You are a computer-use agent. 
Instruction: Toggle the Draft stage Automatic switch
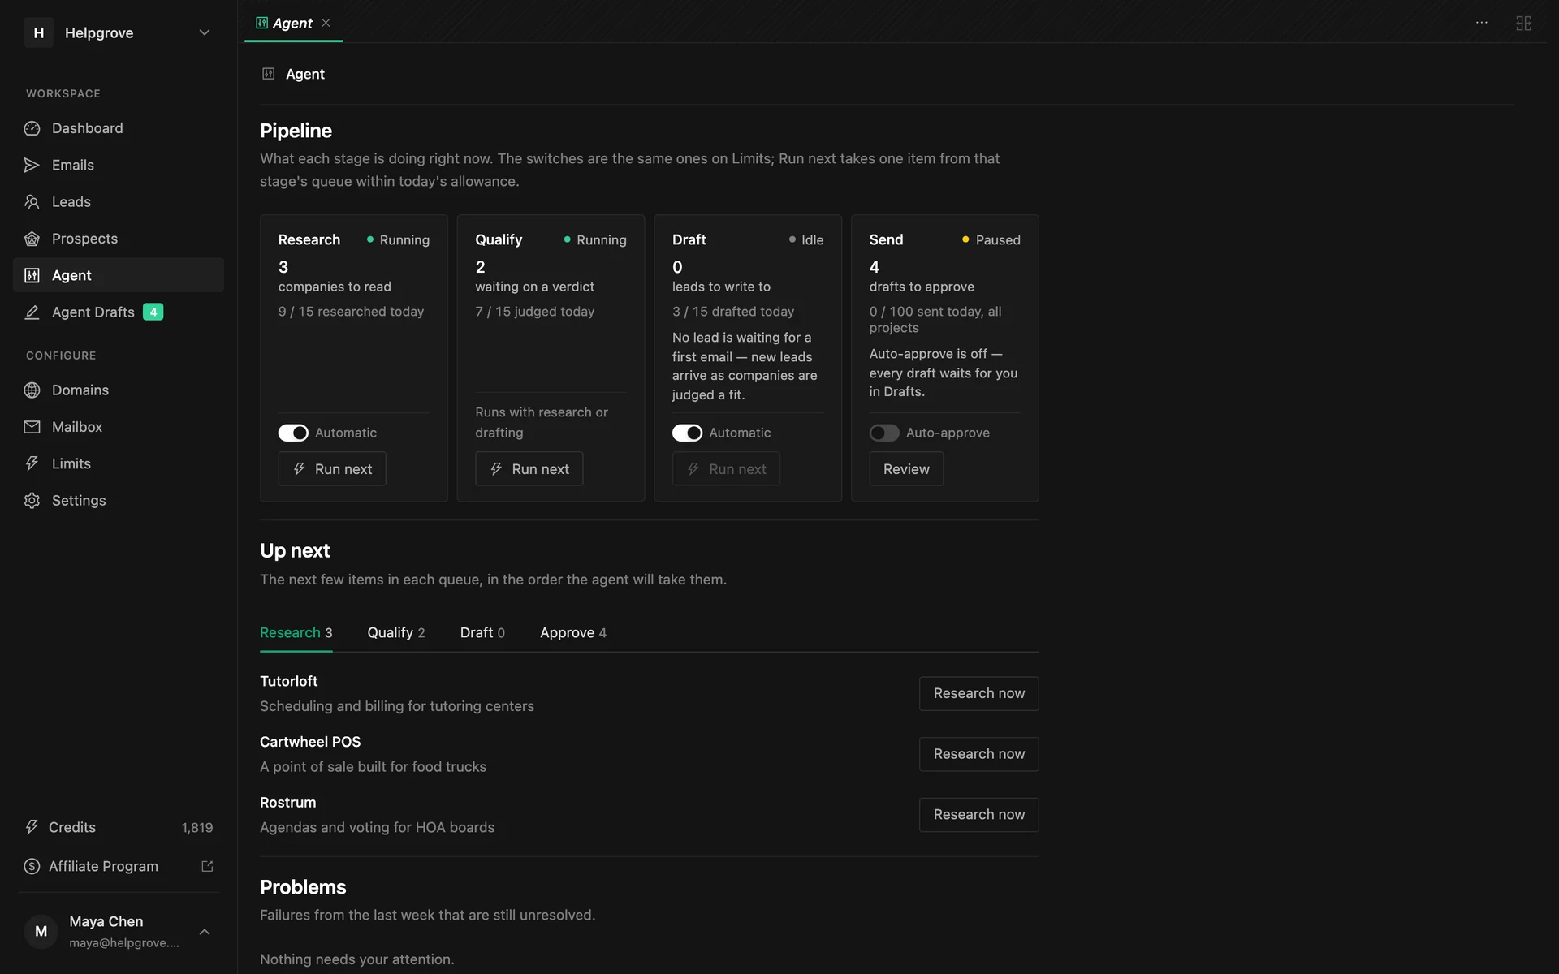687,433
